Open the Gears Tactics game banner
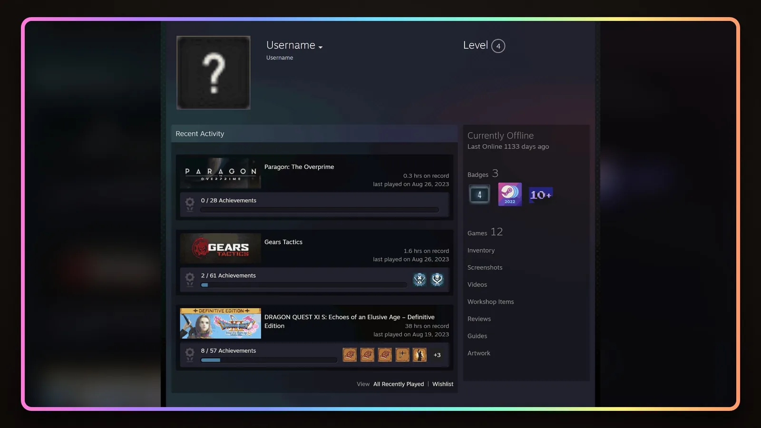Viewport: 761px width, 428px height. tap(221, 248)
